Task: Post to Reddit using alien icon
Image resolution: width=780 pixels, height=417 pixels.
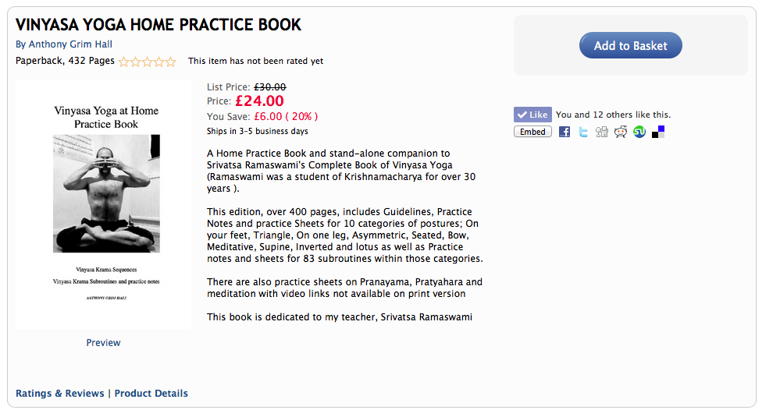Action: (621, 132)
